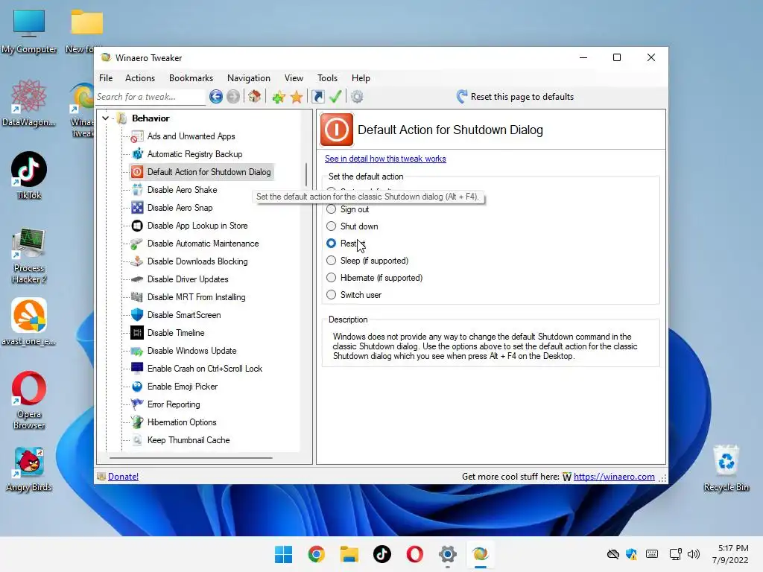Click Enable Emoji Picker icon

137,387
